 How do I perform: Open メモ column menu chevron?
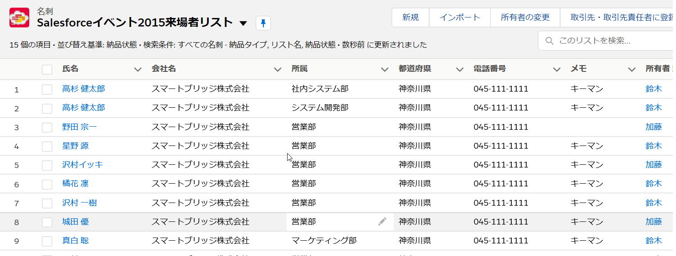(x=632, y=69)
